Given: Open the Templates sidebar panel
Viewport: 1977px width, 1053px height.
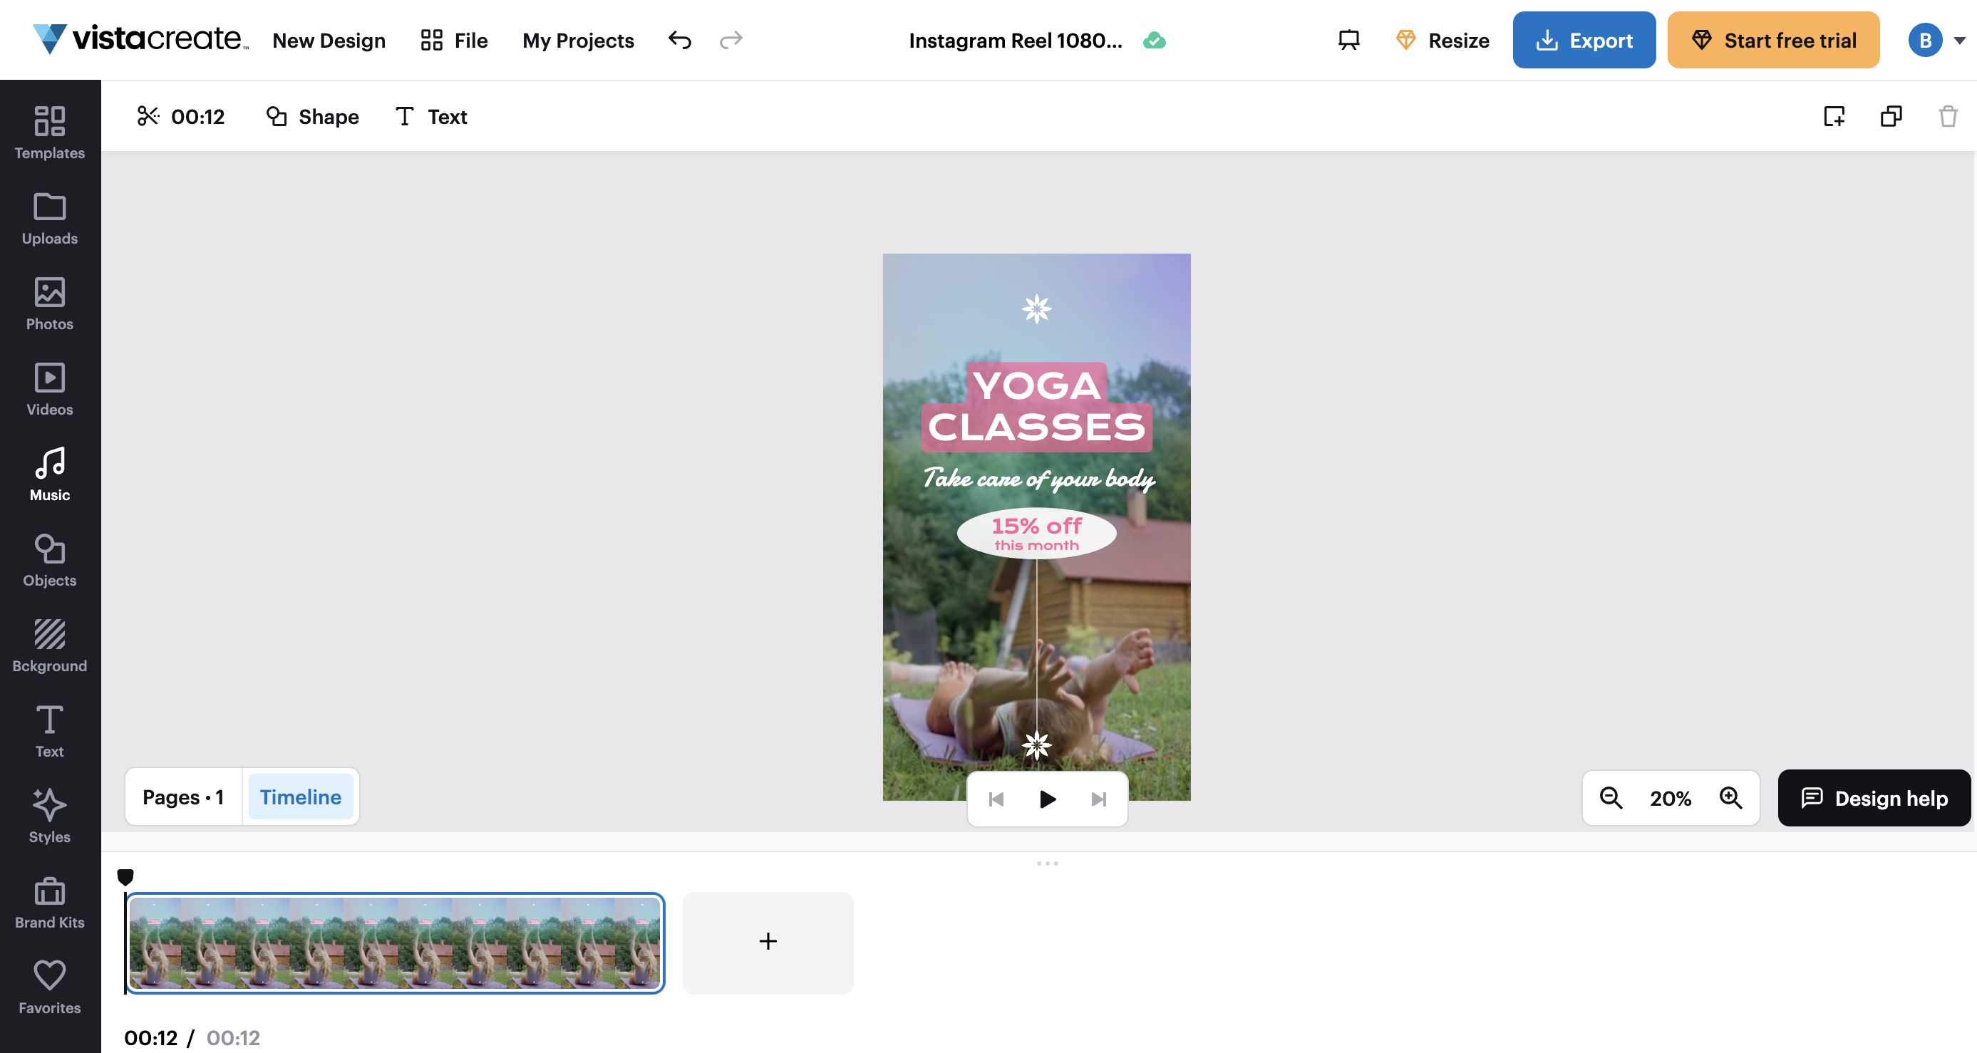Looking at the screenshot, I should tap(50, 133).
